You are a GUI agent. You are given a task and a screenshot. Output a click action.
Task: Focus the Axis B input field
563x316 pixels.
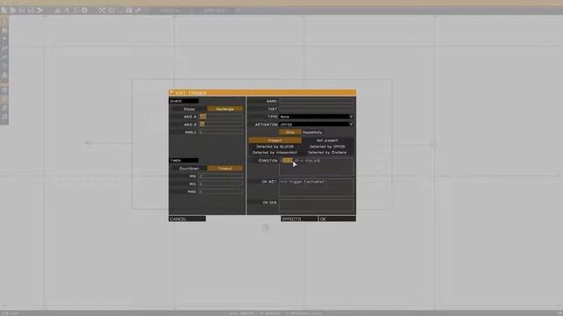tap(221, 125)
